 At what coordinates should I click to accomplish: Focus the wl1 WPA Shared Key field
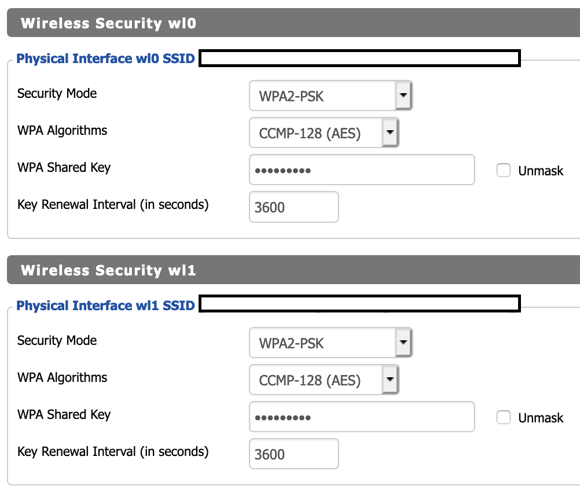click(362, 417)
